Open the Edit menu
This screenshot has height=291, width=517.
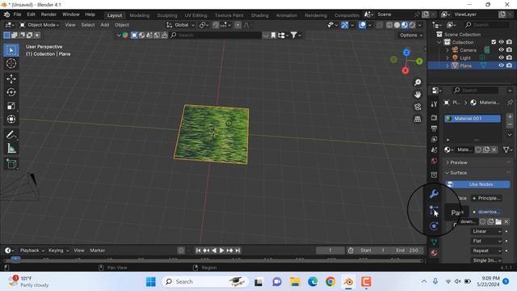pos(31,15)
